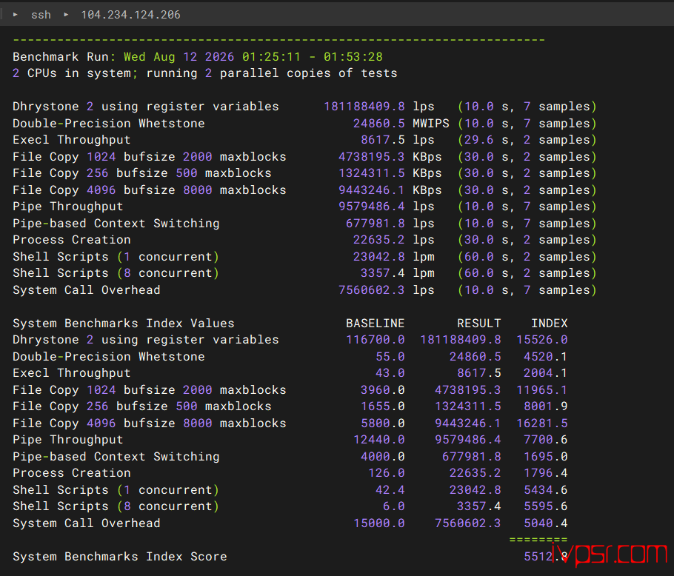Click the 'System Benchmarks Index Score' label

click(120, 557)
